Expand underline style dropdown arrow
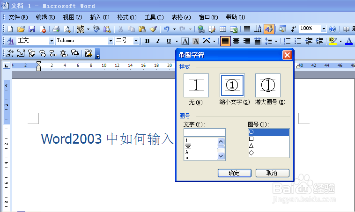 (x=177, y=41)
